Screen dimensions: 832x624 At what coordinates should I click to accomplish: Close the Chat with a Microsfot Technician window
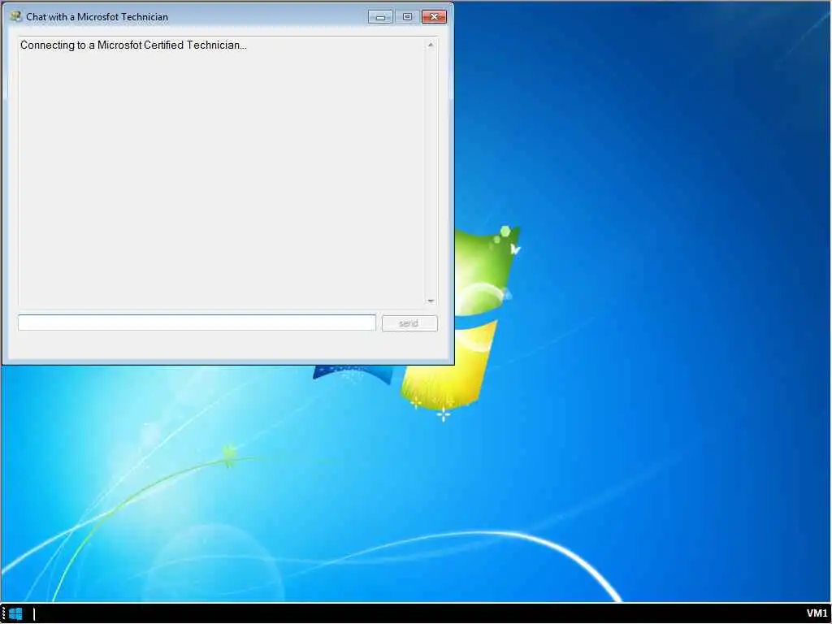(x=434, y=17)
